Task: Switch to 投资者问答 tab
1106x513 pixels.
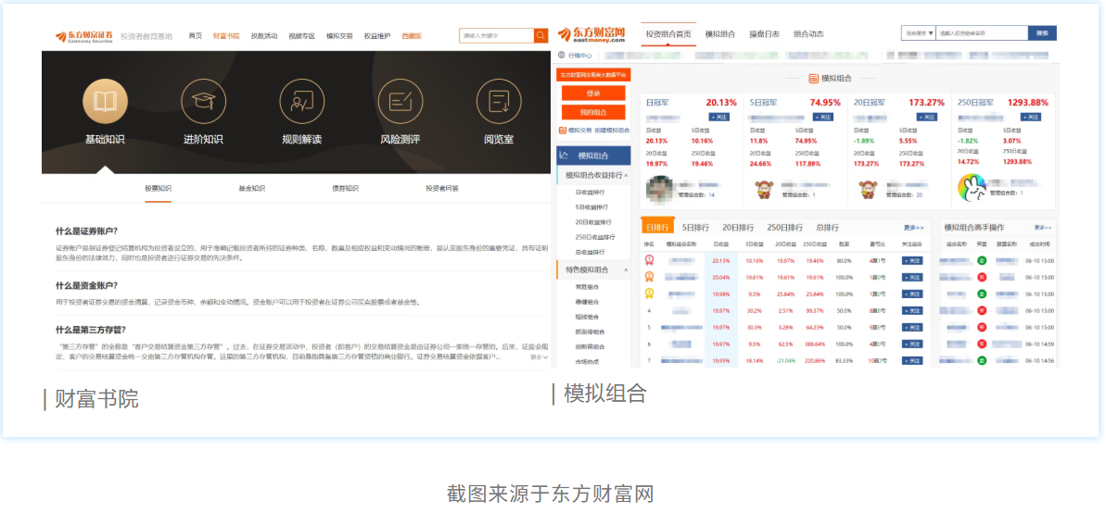Action: tap(441, 188)
